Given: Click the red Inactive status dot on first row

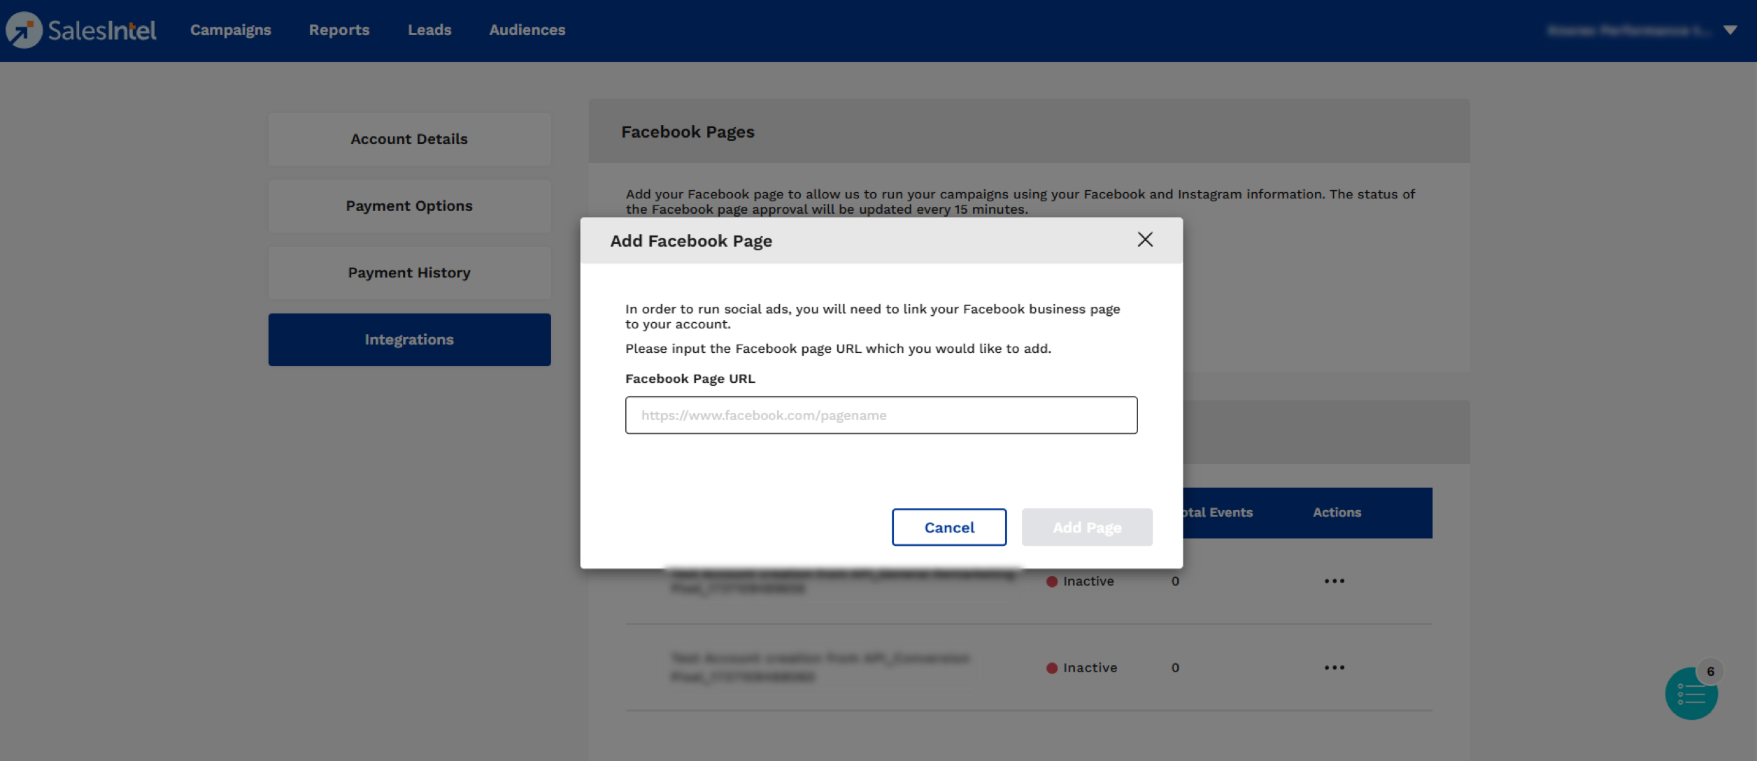Looking at the screenshot, I should [x=1051, y=581].
